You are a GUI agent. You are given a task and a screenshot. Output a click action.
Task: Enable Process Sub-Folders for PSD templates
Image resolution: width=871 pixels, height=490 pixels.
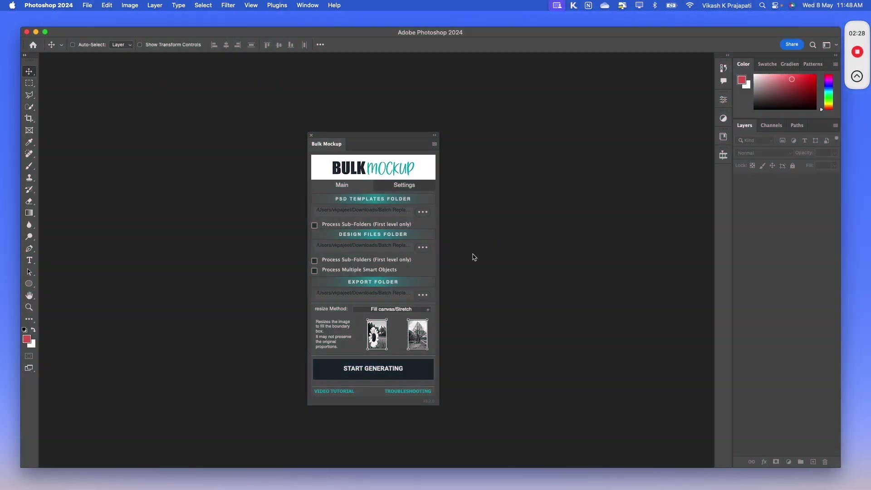pyautogui.click(x=314, y=225)
